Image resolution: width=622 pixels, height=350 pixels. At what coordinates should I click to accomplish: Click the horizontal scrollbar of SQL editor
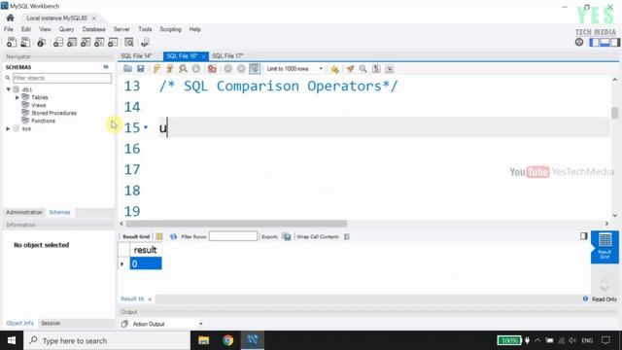pyautogui.click(x=236, y=224)
